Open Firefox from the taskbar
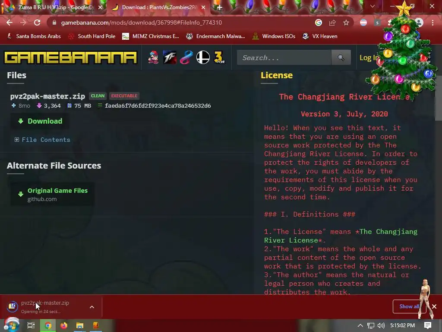This screenshot has height=332, width=442. point(64,326)
